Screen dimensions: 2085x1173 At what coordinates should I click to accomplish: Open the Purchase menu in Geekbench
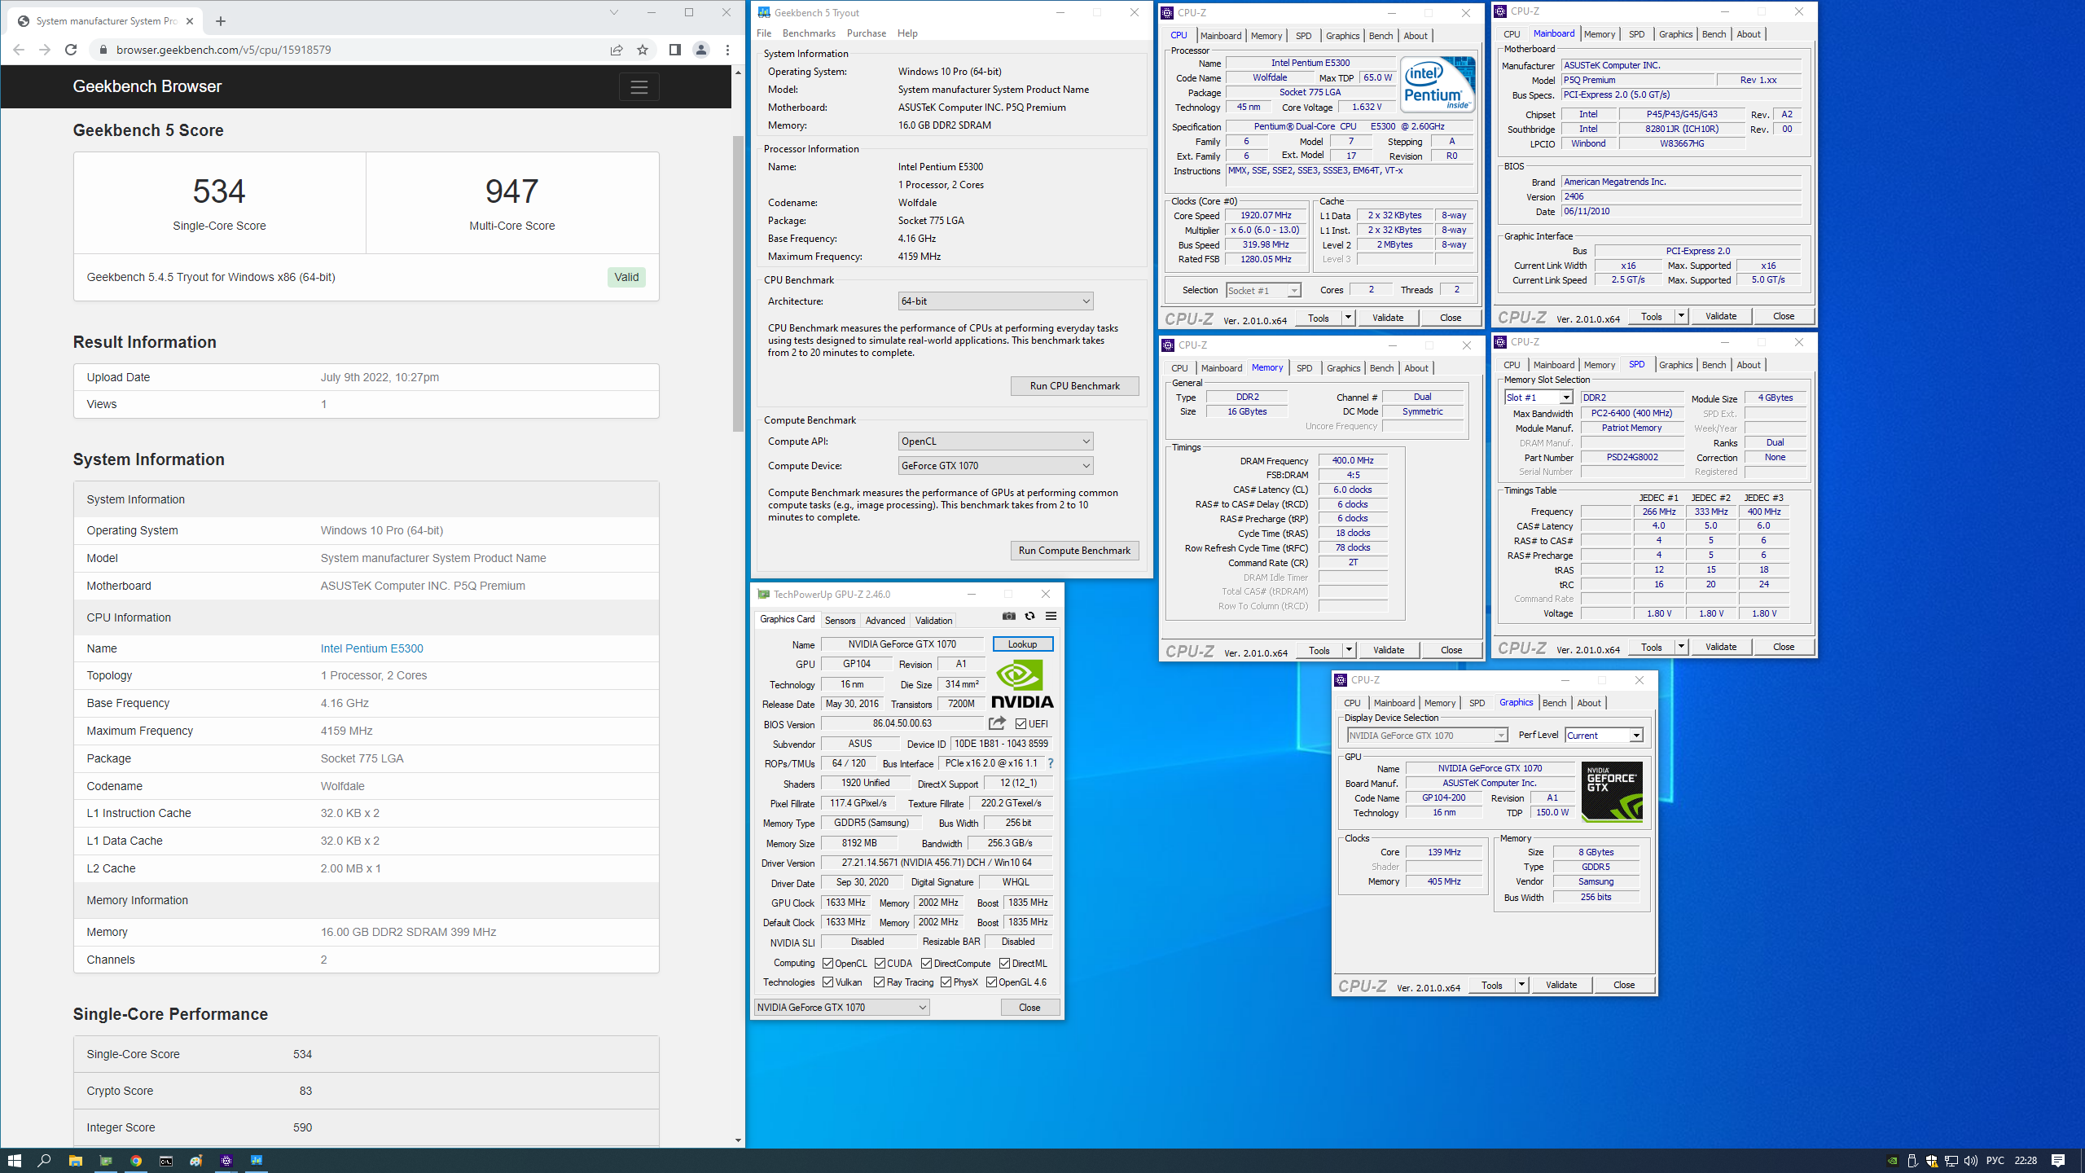click(866, 33)
